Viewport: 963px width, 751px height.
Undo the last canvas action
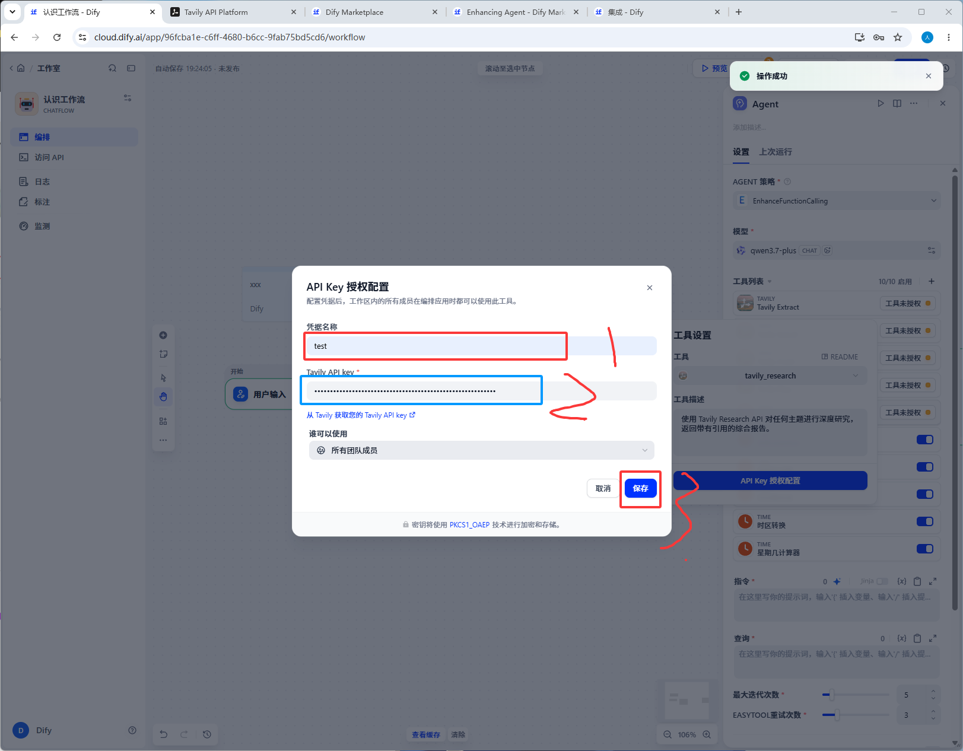(x=164, y=734)
